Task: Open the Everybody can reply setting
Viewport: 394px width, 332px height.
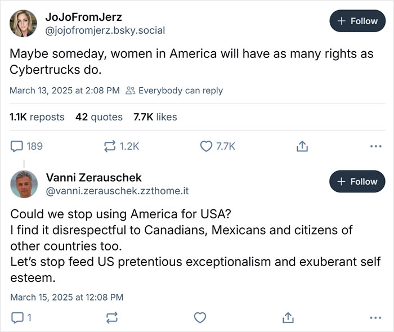Action: 174,90
